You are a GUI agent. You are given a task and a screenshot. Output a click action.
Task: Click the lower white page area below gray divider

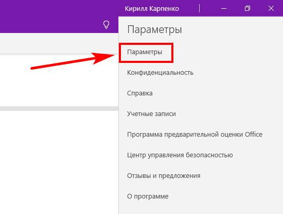click(59, 162)
